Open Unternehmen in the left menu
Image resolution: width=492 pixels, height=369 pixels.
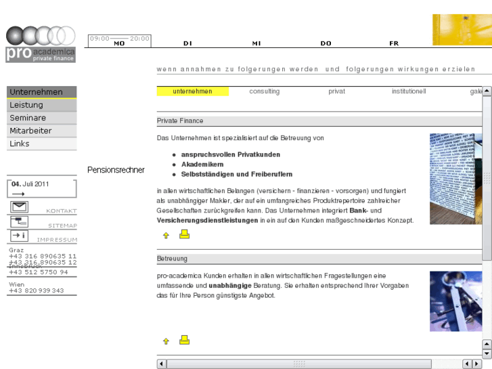(x=42, y=92)
